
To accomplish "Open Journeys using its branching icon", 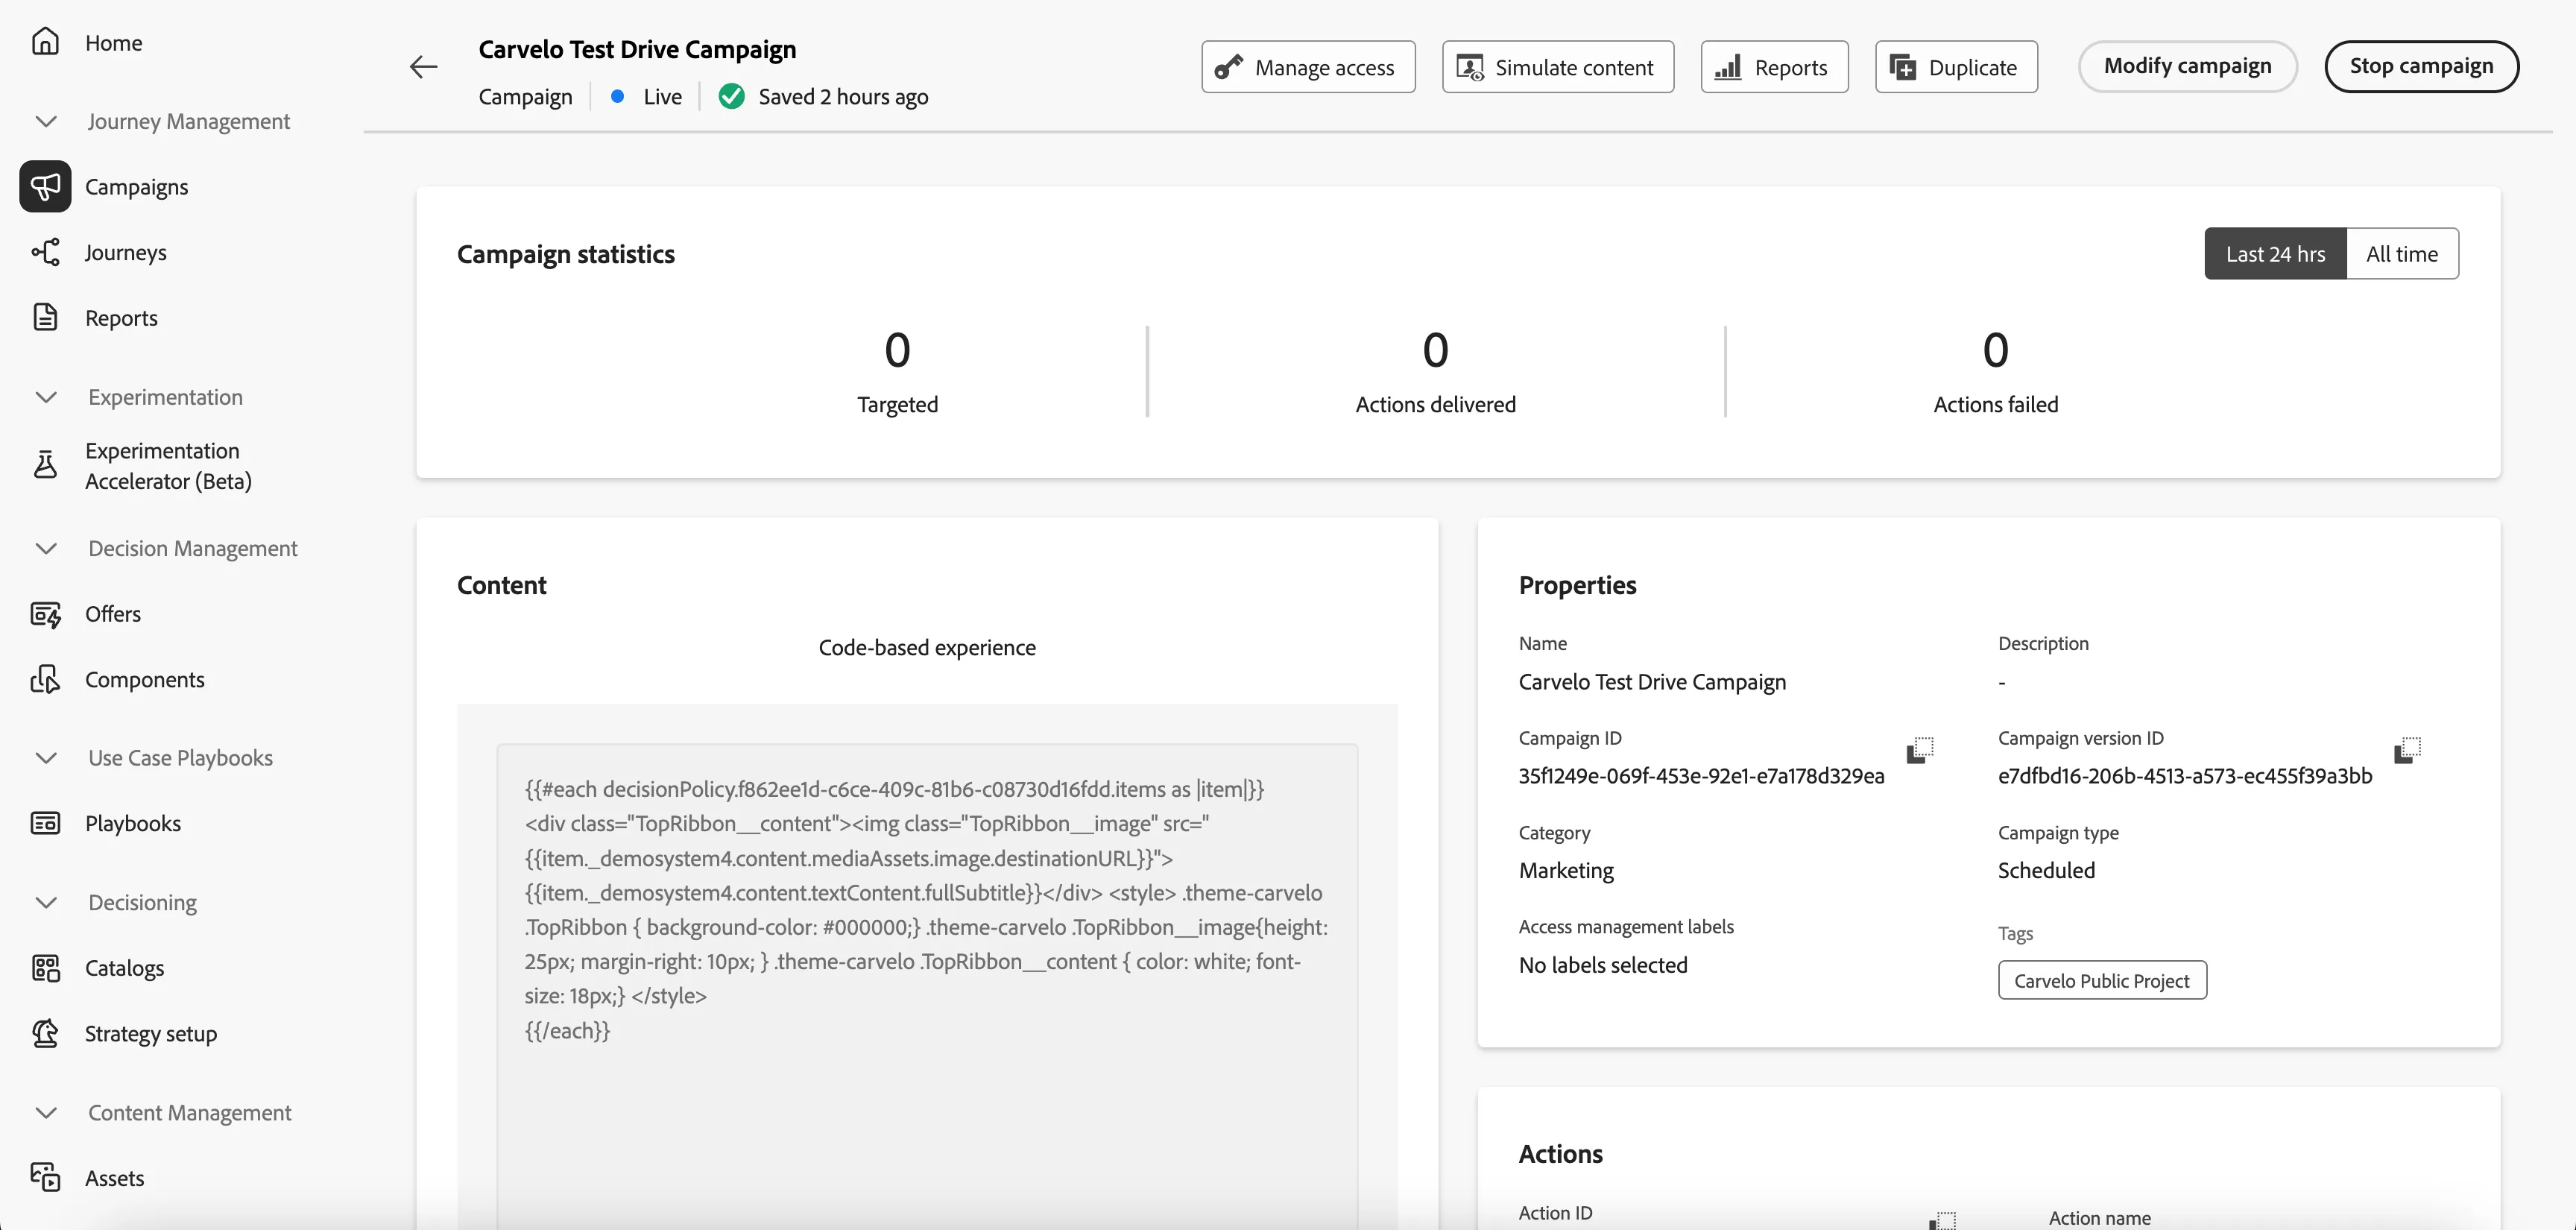I will (x=45, y=252).
